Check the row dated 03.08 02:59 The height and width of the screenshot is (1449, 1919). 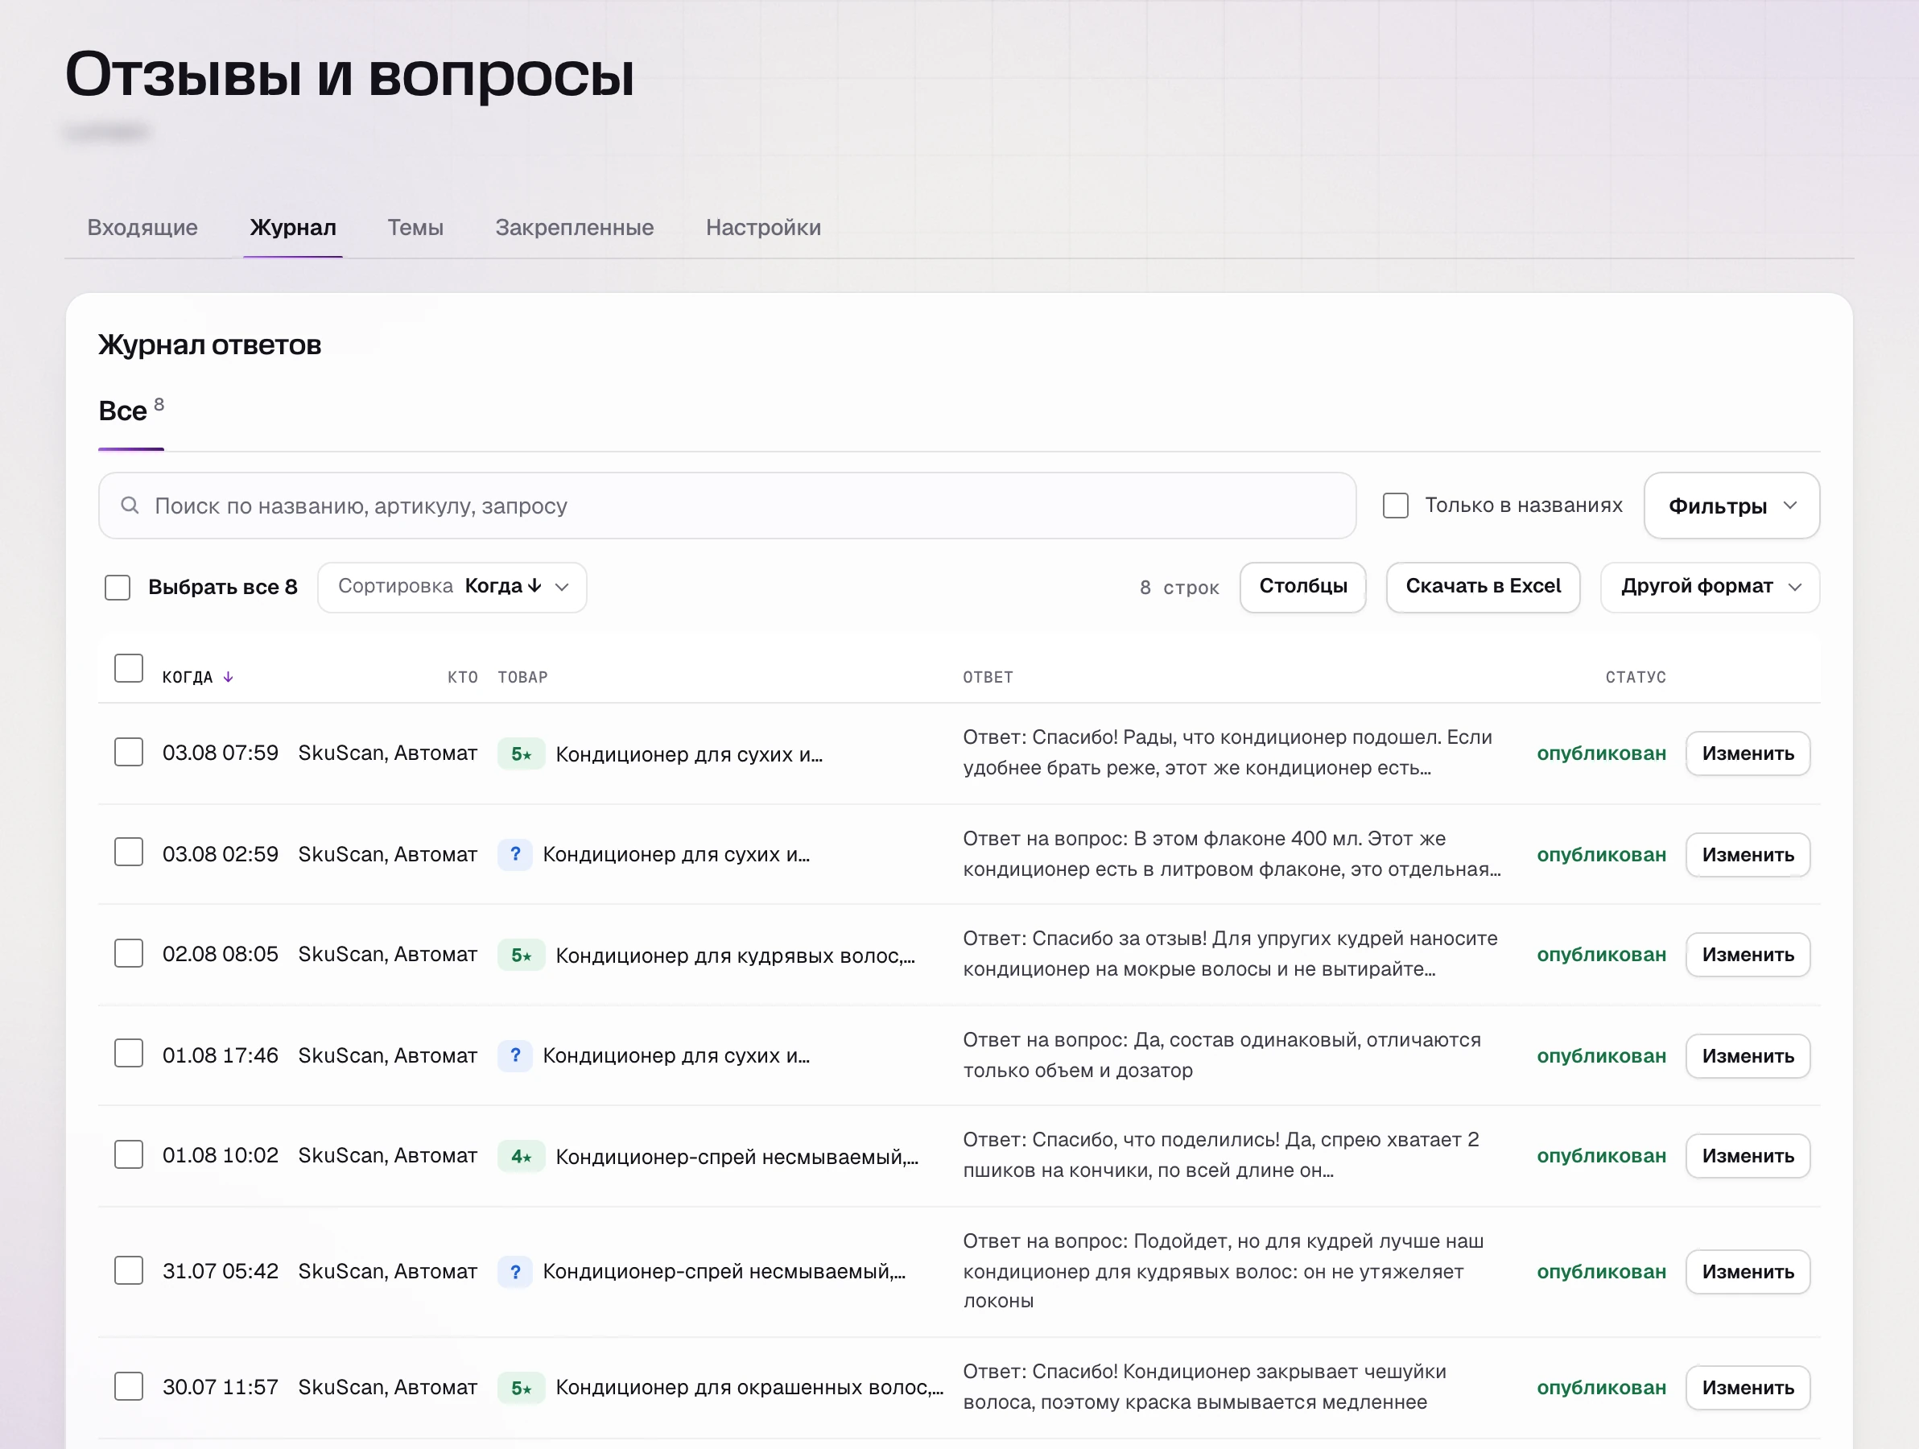(129, 852)
